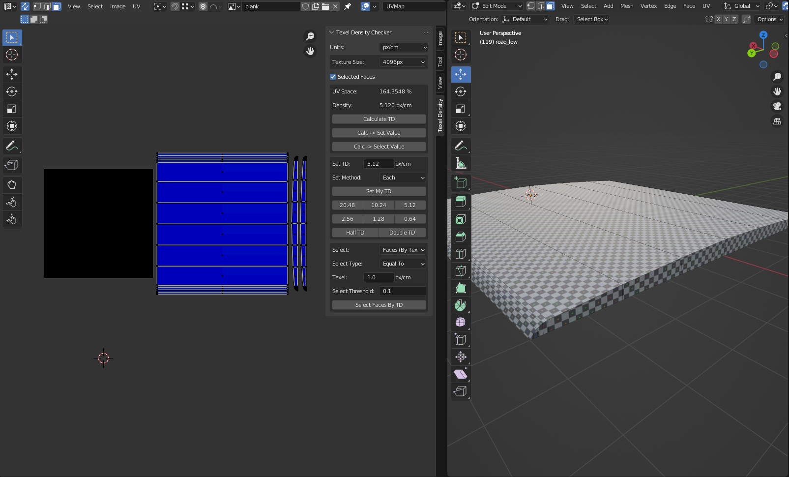Viewport: 789px width, 477px height.
Task: Open the Edit Mode dropdown
Action: (497, 6)
